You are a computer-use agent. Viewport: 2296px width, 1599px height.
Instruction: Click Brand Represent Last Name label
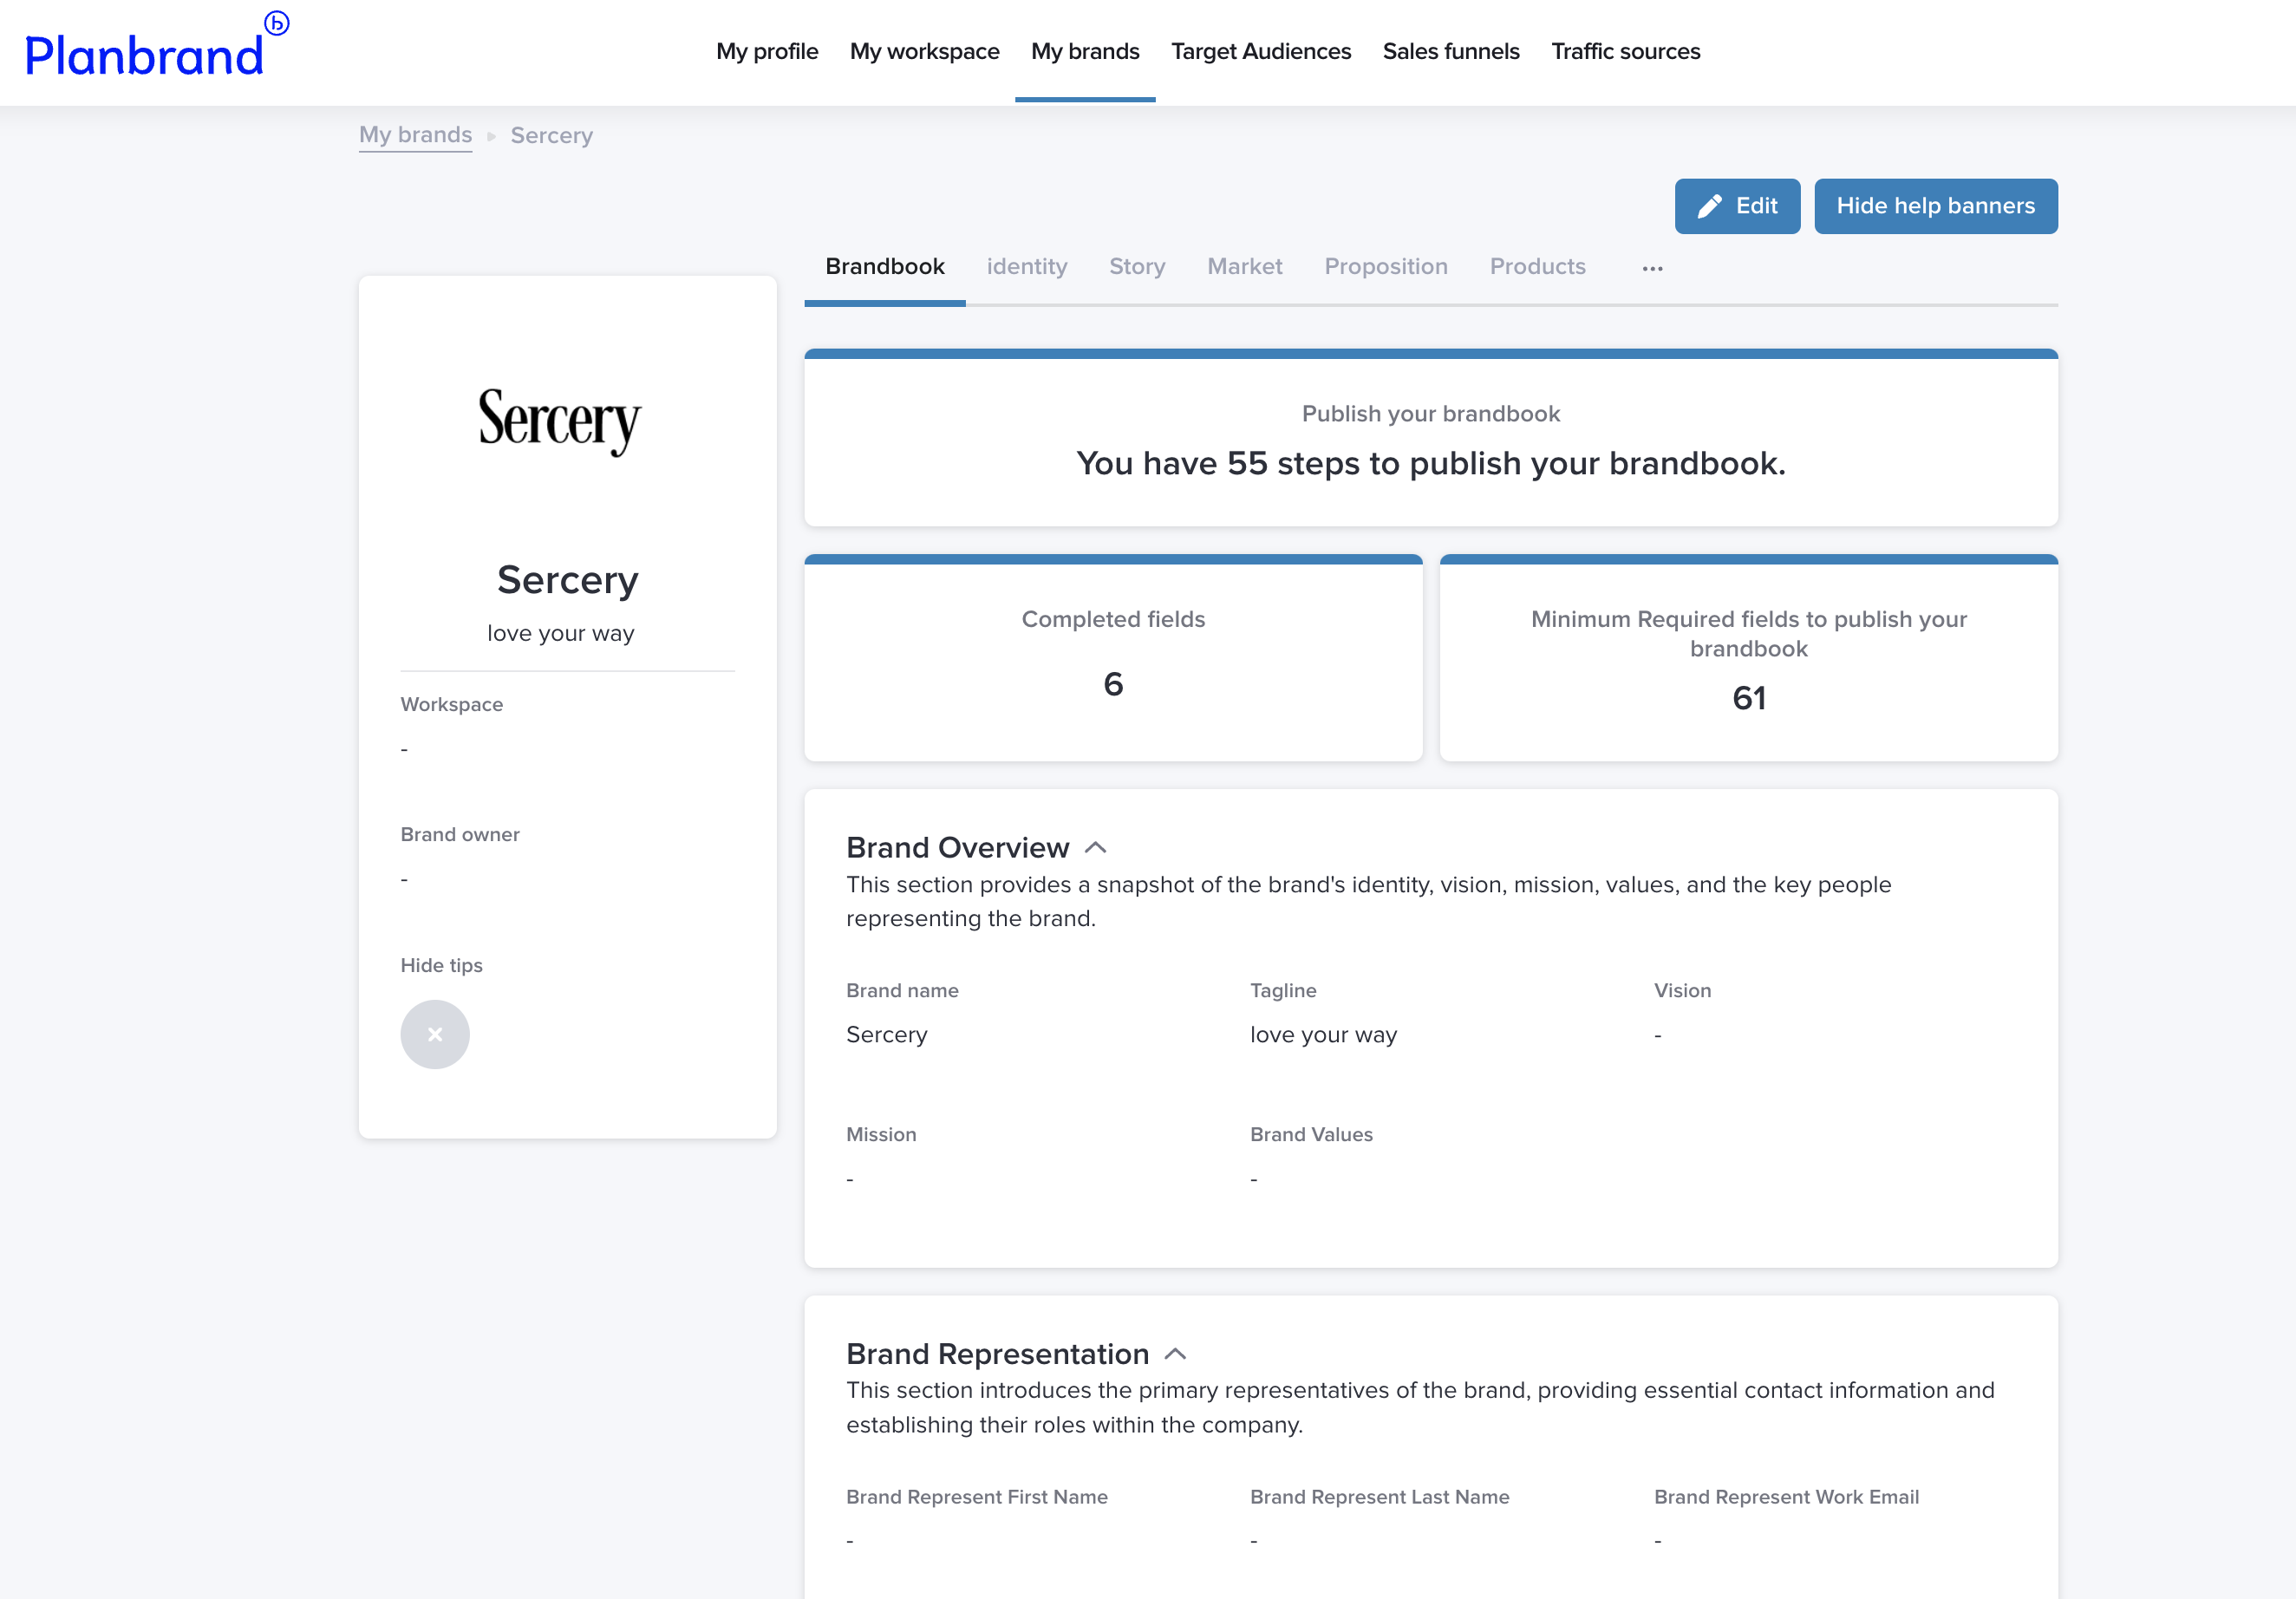(1380, 1497)
